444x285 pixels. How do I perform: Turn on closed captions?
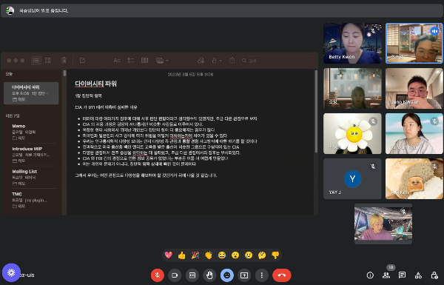pos(192,275)
